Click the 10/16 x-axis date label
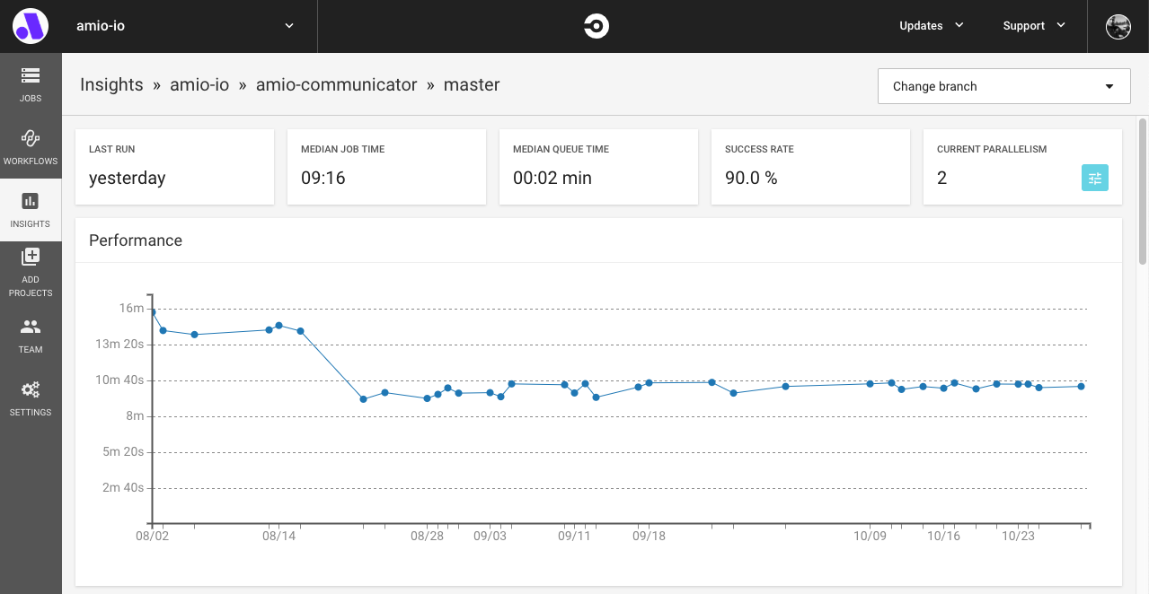Viewport: 1149px width, 594px height. pyautogui.click(x=943, y=536)
